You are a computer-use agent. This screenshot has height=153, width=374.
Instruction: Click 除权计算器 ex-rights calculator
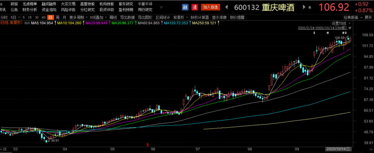[x=200, y=17]
